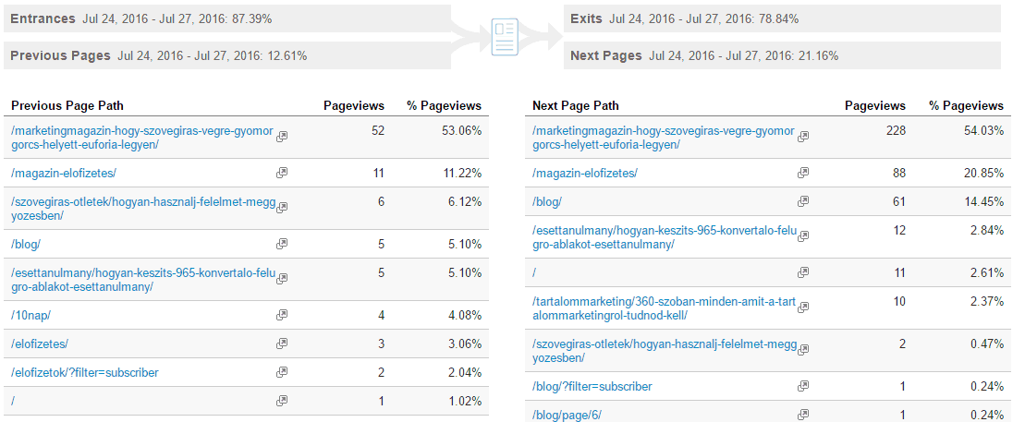The height and width of the screenshot is (422, 1013).
Task: Open next /blog/ path link
Action: click(547, 201)
